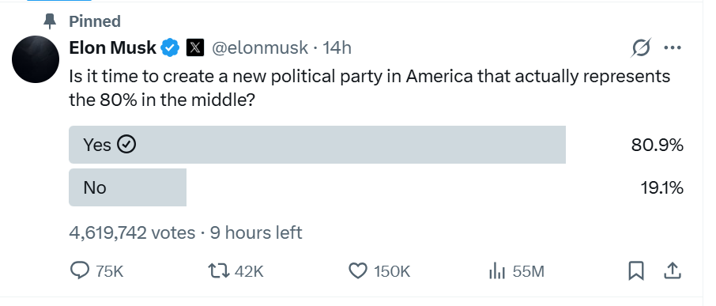This screenshot has width=716, height=306.
Task: Click the checkmark beside Yes
Action: point(126,145)
